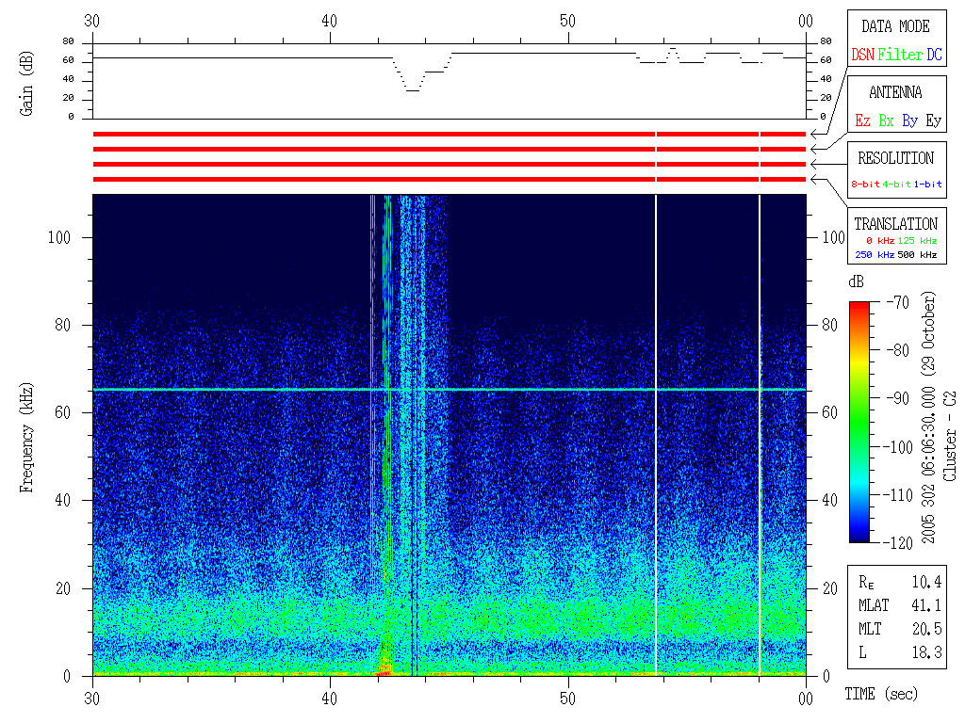The image size is (965, 723).
Task: Select the Ez antenna label
Action: tap(862, 120)
